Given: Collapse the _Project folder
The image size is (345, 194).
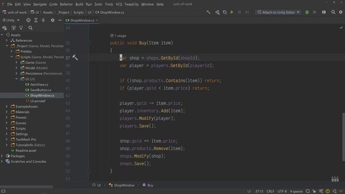Looking at the screenshot, I should click(7, 46).
